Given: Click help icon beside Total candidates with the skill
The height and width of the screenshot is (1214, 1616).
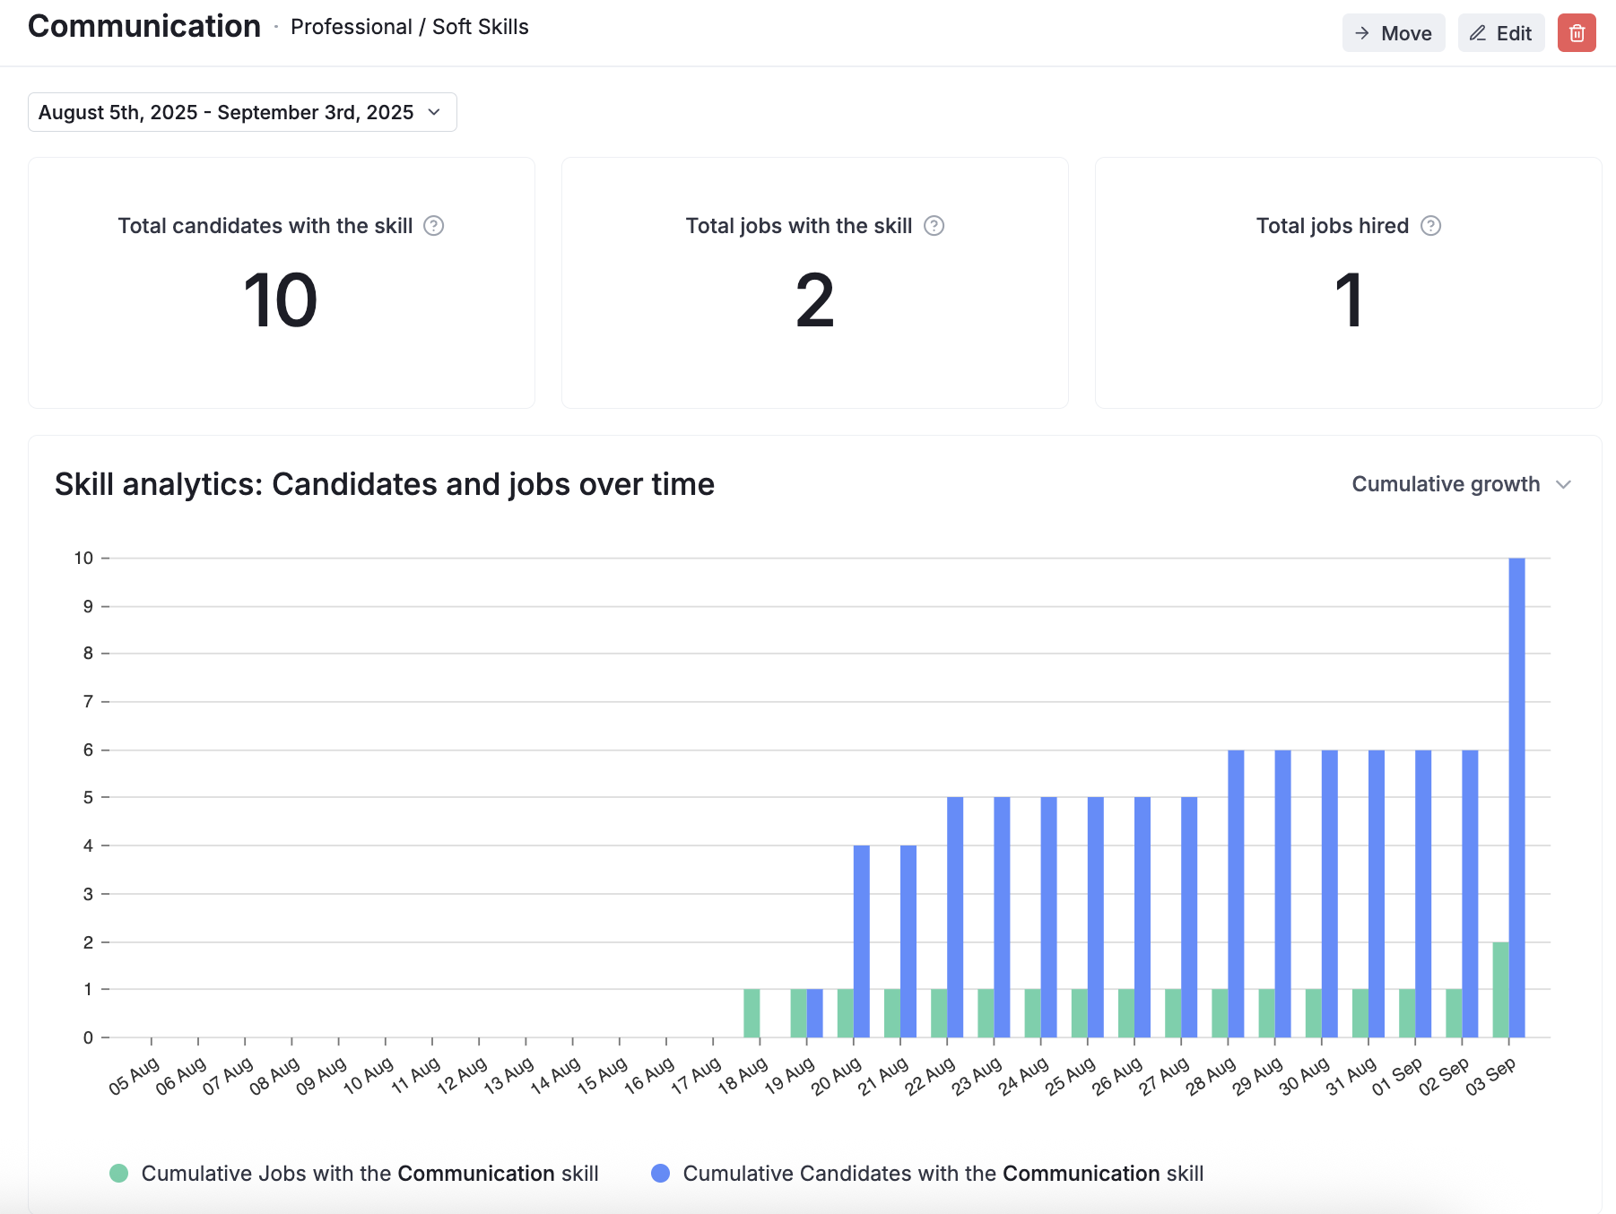Looking at the screenshot, I should (x=434, y=226).
